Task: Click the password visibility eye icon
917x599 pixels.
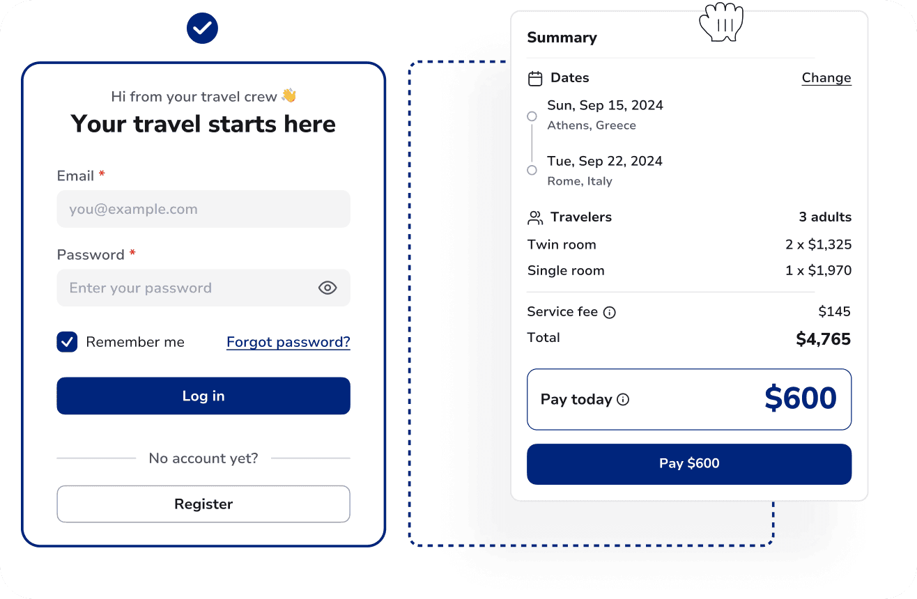Action: tap(327, 288)
